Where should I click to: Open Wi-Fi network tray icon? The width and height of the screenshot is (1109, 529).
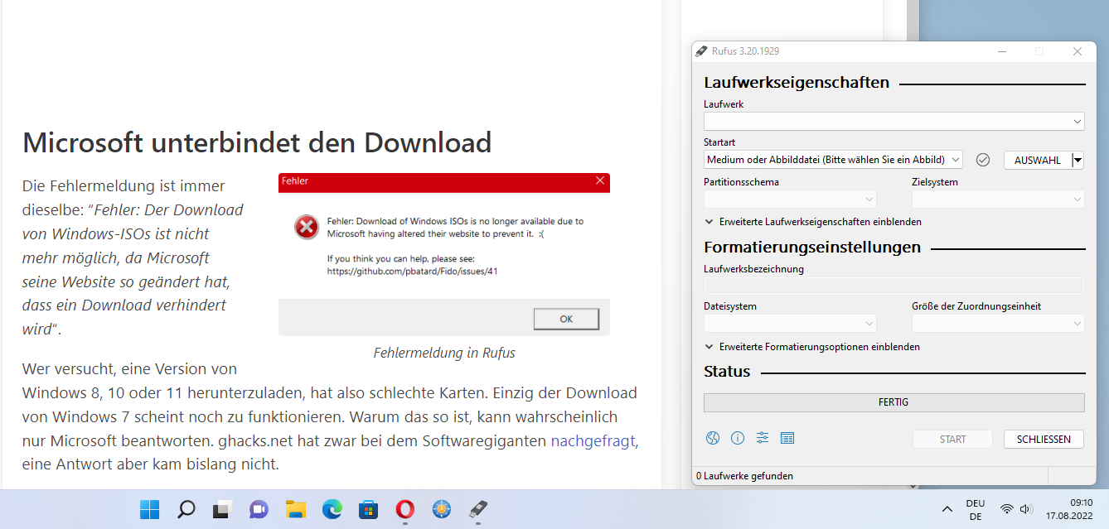pos(1007,509)
